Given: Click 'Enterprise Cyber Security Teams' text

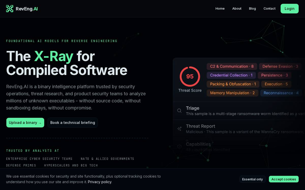Looking at the screenshot, I should pyautogui.click(x=39, y=159).
